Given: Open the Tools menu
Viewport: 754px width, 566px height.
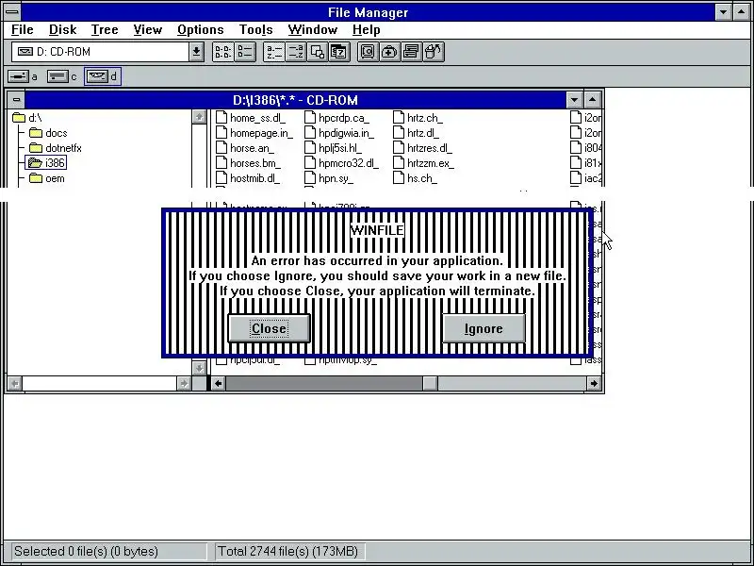Looking at the screenshot, I should 255,30.
